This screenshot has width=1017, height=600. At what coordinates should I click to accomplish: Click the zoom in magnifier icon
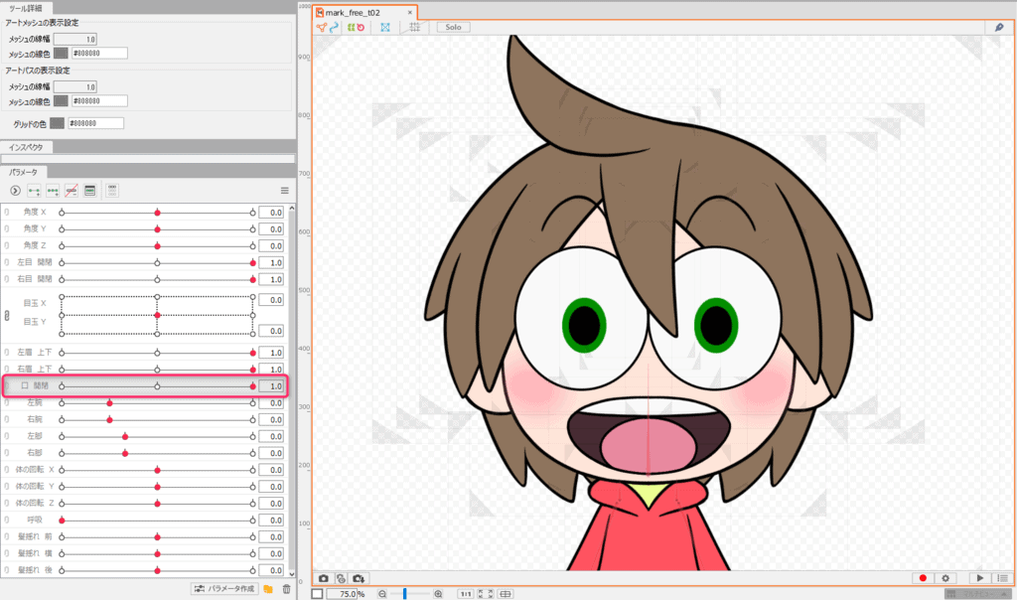438,594
